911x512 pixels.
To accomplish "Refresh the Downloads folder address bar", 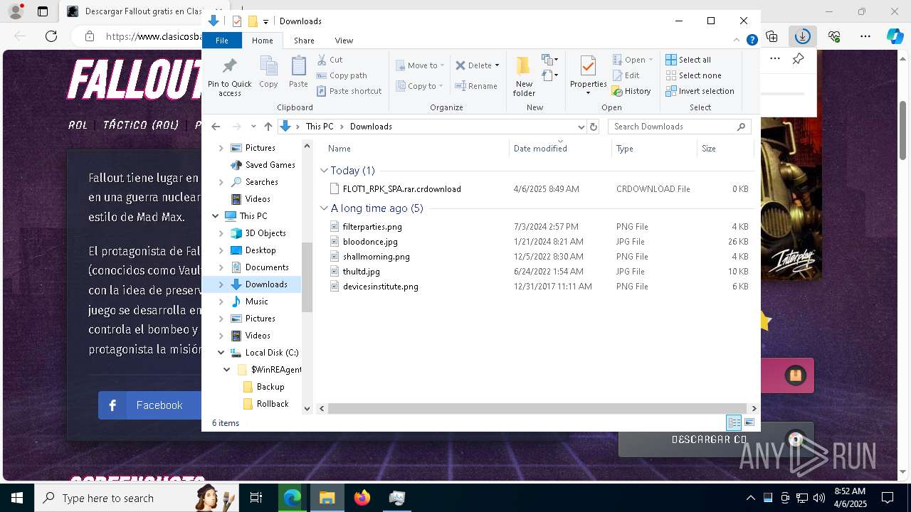I will (x=594, y=127).
